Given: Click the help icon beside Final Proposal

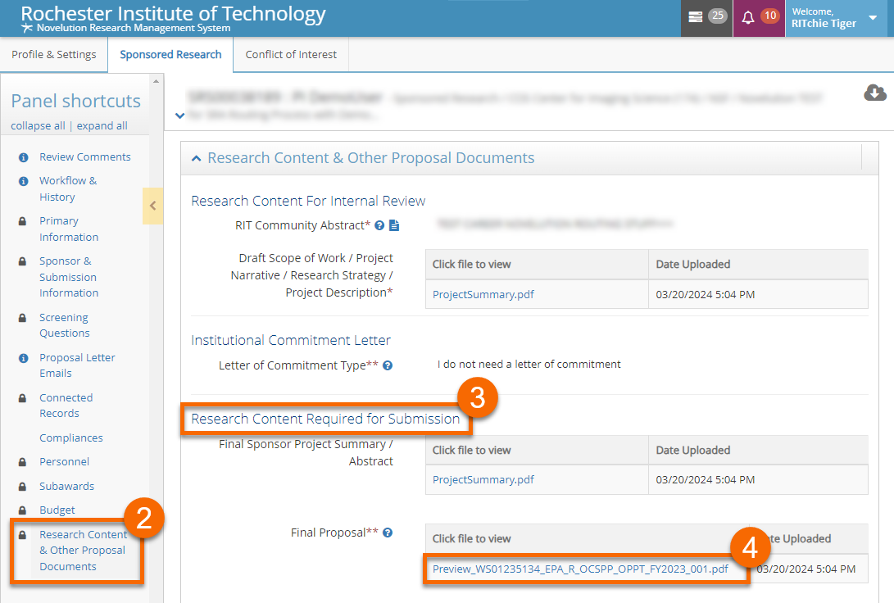Looking at the screenshot, I should click(x=388, y=533).
